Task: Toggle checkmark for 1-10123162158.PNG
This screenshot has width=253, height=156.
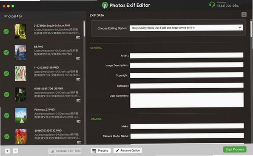Action: pyautogui.click(x=6, y=74)
